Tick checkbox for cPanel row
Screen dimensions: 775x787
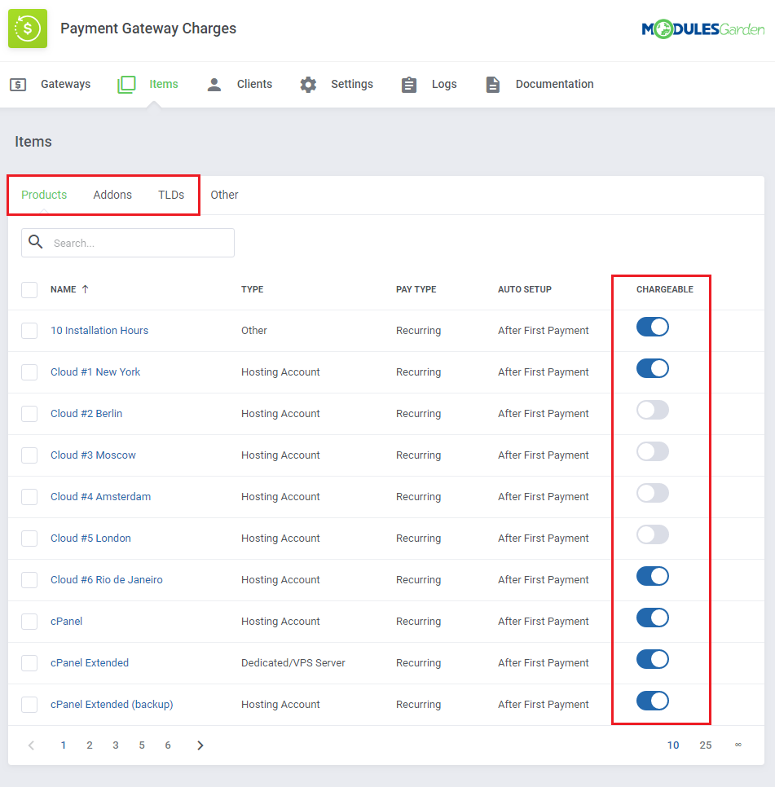click(29, 622)
